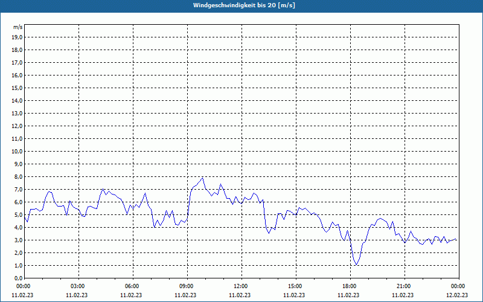
Task: Select the '18,0' y-axis label
Action: tap(17, 50)
